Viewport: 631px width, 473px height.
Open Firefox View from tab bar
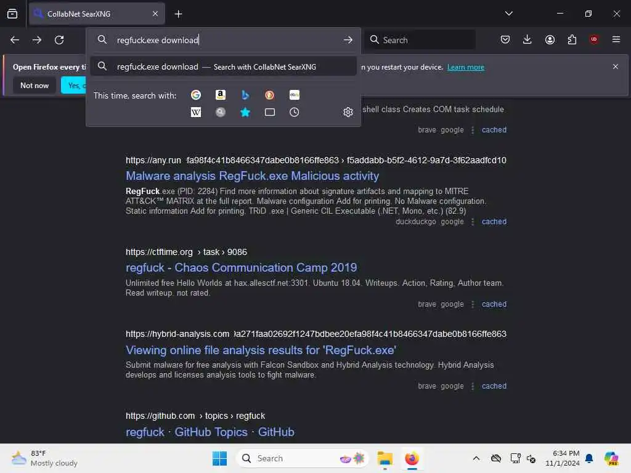[12, 14]
